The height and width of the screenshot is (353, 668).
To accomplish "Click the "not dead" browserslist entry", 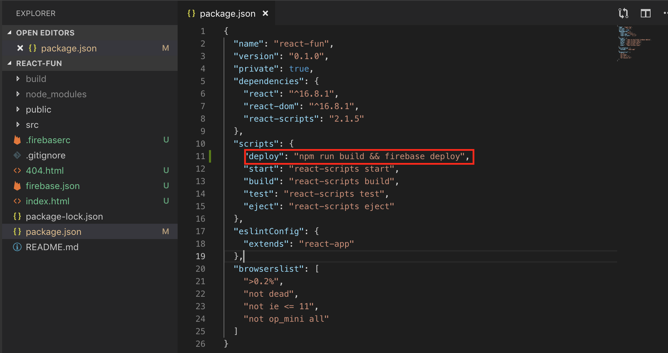I will coord(269,294).
